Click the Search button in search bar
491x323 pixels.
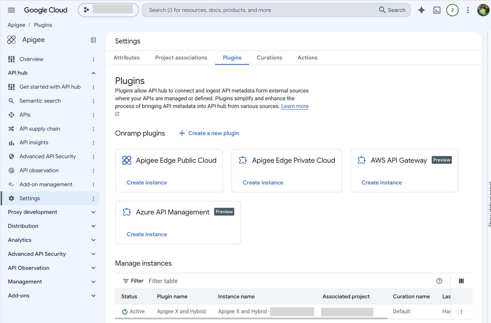click(392, 10)
